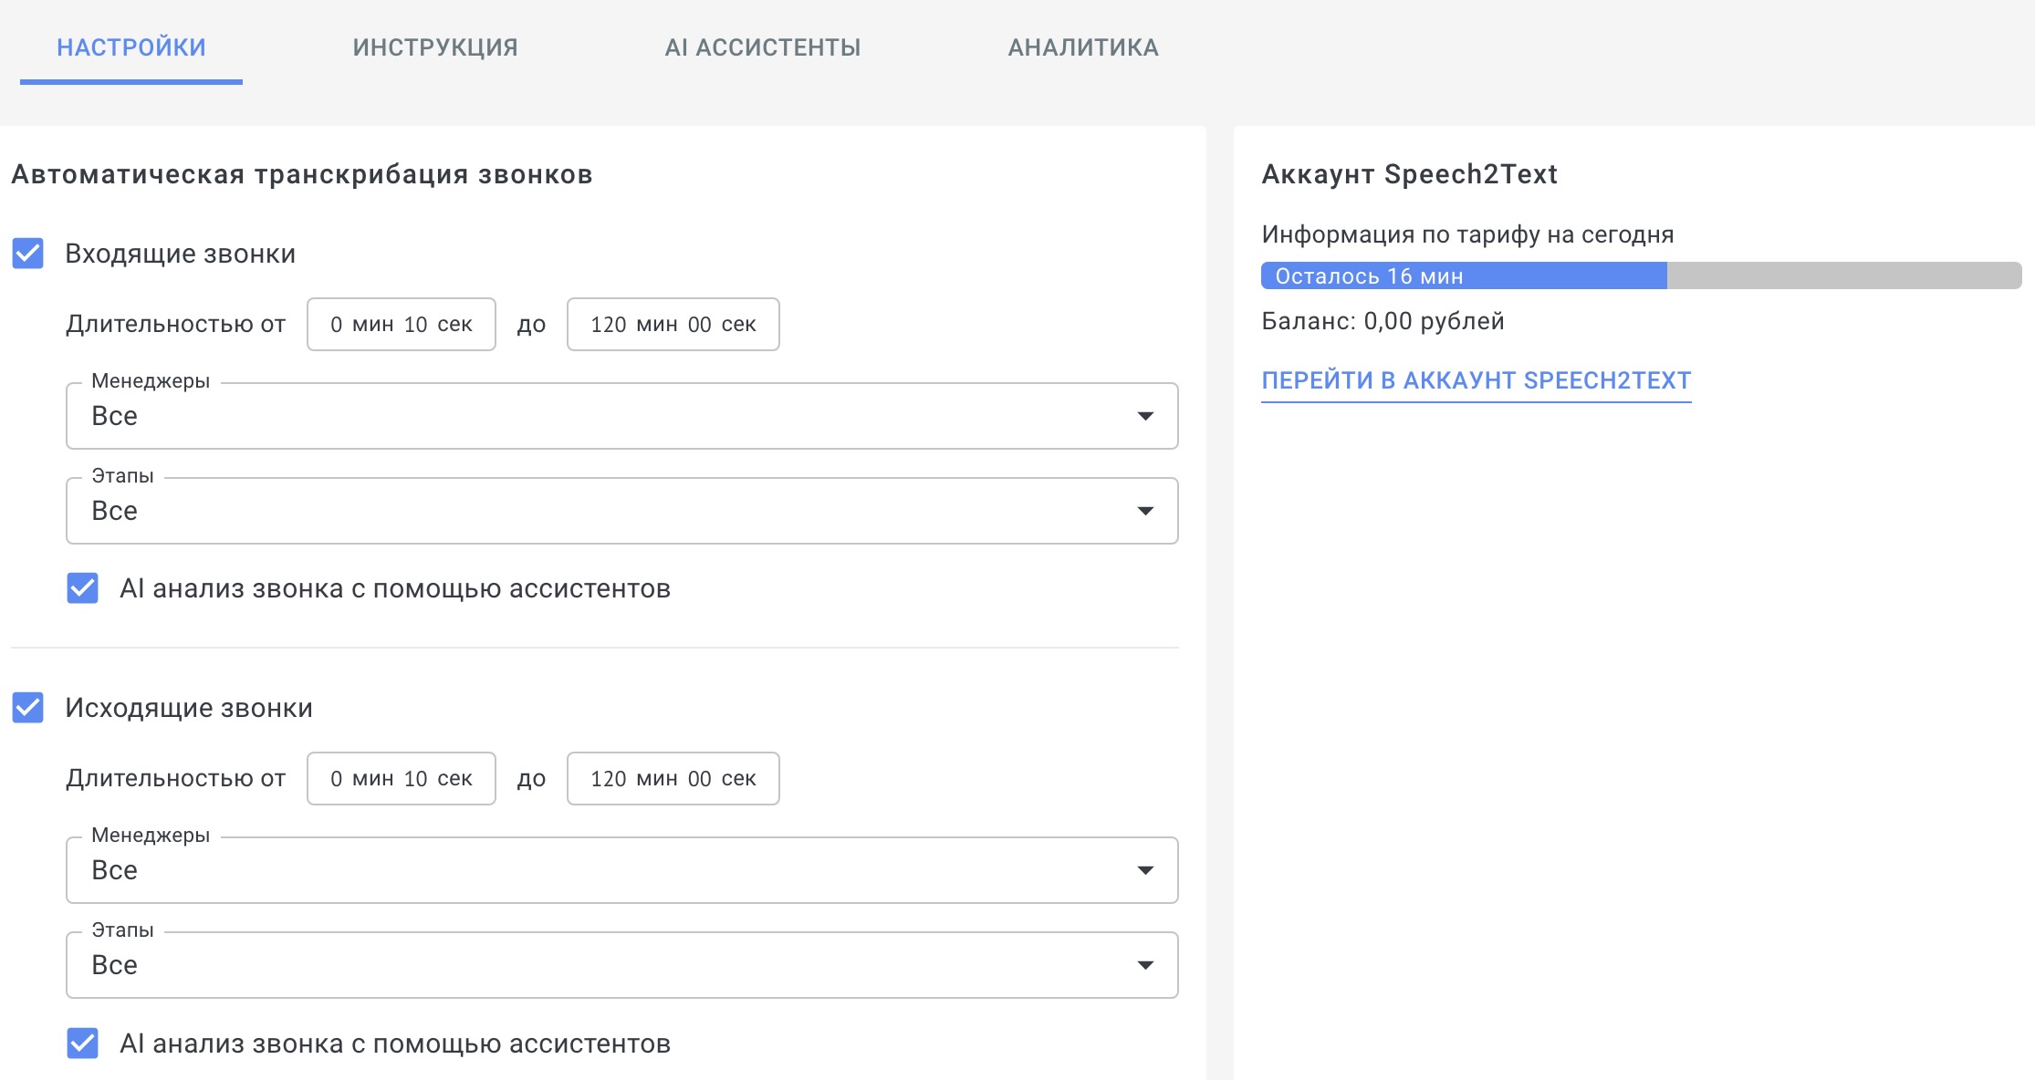The height and width of the screenshot is (1080, 2035).
Task: Toggle the Исходящие звонки checkbox
Action: (28, 708)
